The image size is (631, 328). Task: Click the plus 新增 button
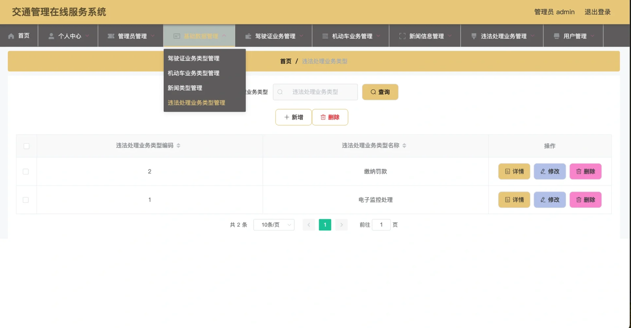coord(293,117)
